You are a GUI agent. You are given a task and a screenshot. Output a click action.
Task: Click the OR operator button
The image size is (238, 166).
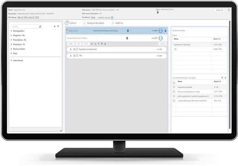[78, 44]
